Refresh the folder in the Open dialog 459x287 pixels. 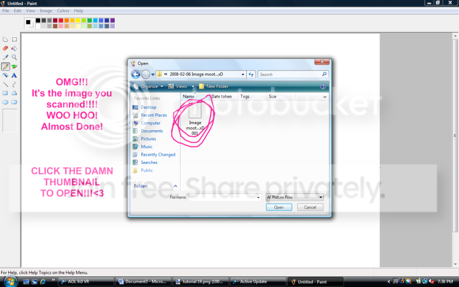[251, 75]
